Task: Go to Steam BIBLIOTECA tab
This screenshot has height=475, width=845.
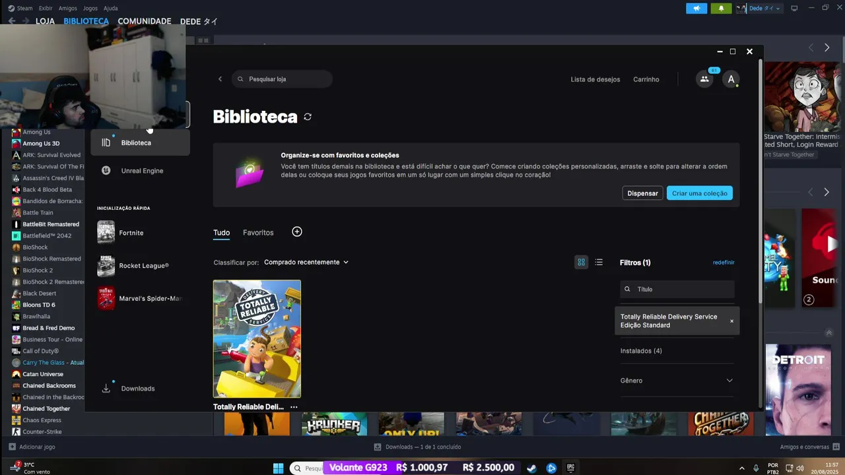Action: [86, 21]
